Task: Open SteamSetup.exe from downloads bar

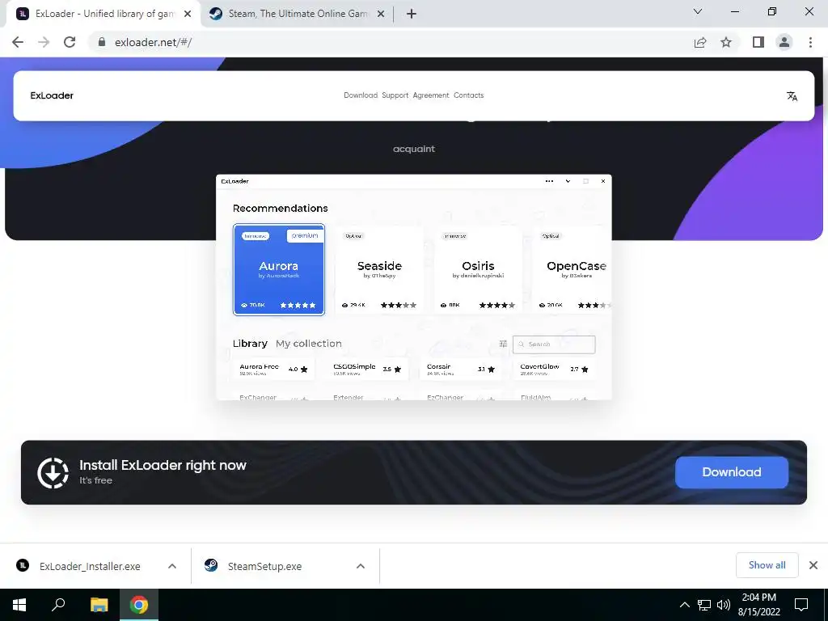Action: coord(253,566)
